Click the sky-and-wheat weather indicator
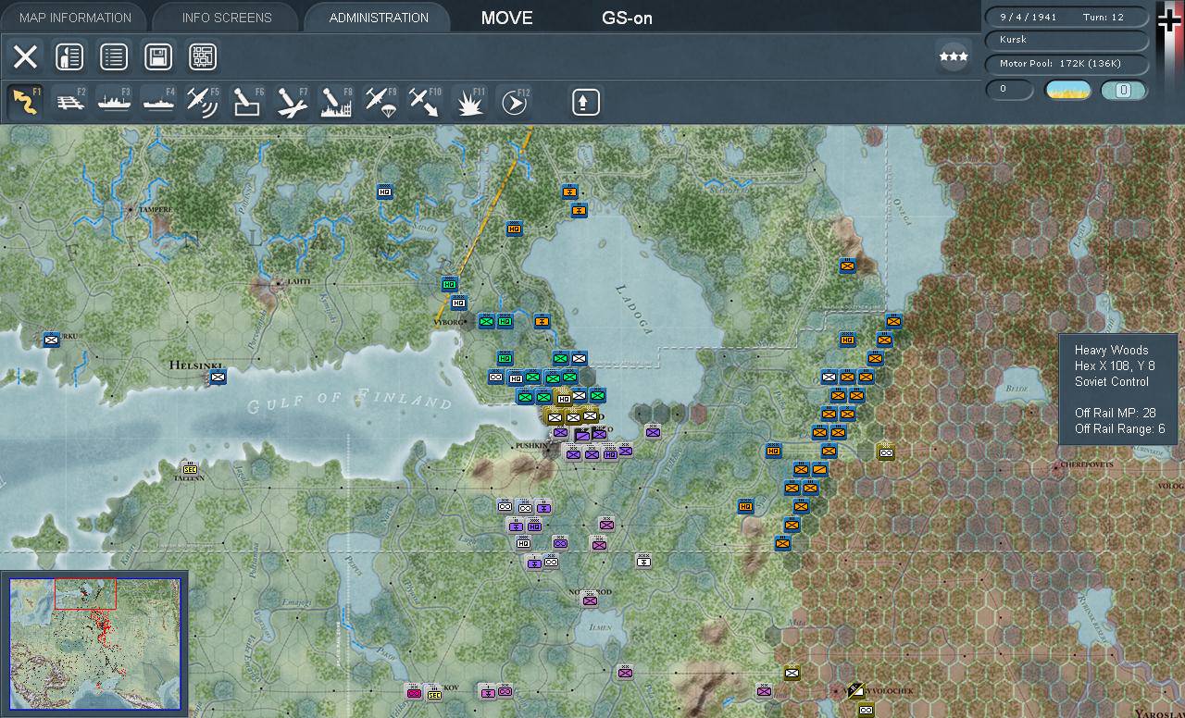This screenshot has height=718, width=1185. click(x=1067, y=90)
